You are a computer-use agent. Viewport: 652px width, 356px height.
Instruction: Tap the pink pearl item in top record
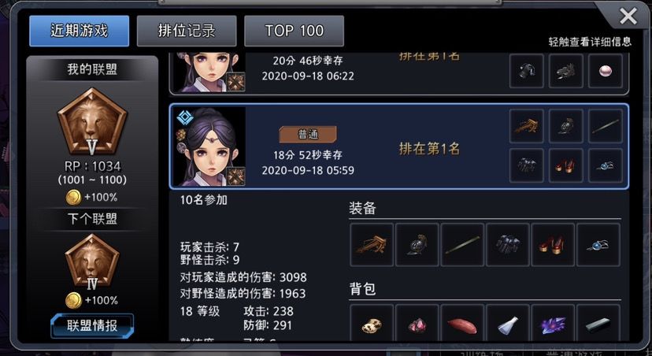[606, 71]
